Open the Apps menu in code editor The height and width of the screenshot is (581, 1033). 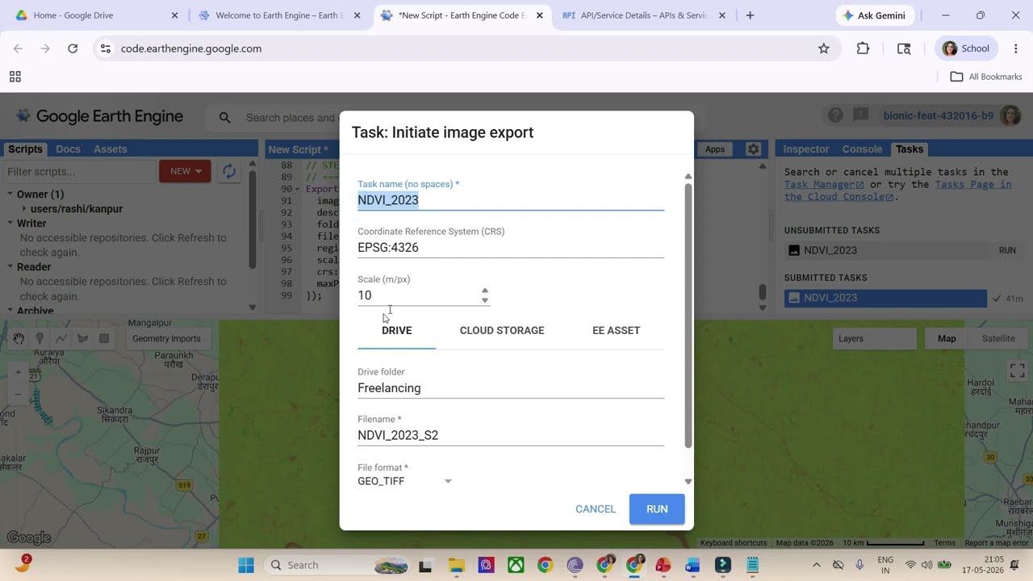coord(715,149)
